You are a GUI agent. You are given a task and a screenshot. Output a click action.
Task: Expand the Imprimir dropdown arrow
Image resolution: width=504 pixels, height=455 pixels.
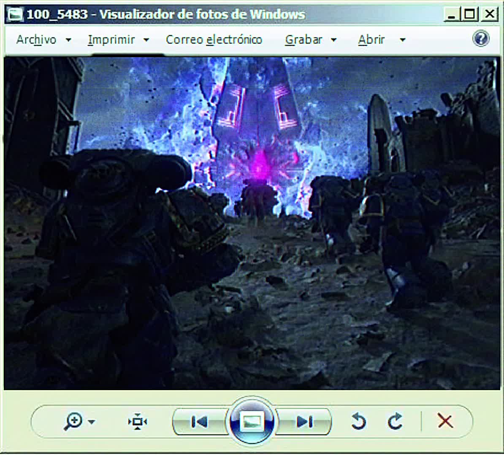tap(146, 40)
